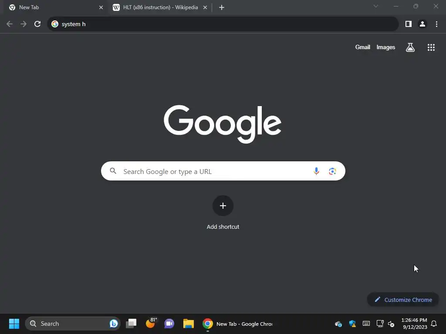Click the address bar containing 'system h'

pos(223,24)
